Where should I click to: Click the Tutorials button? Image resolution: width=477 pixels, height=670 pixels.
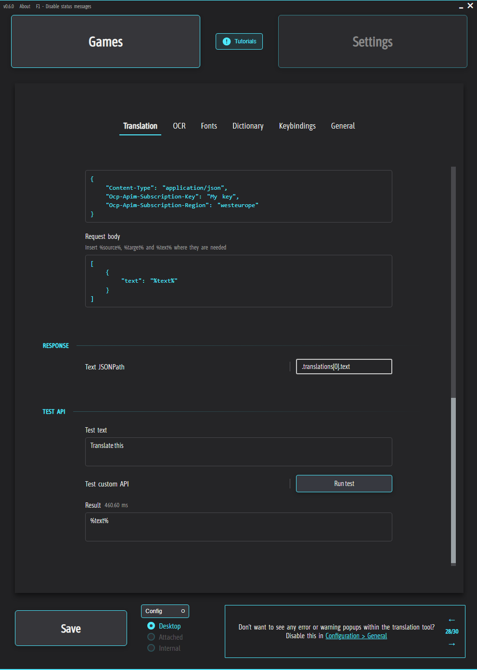(239, 41)
